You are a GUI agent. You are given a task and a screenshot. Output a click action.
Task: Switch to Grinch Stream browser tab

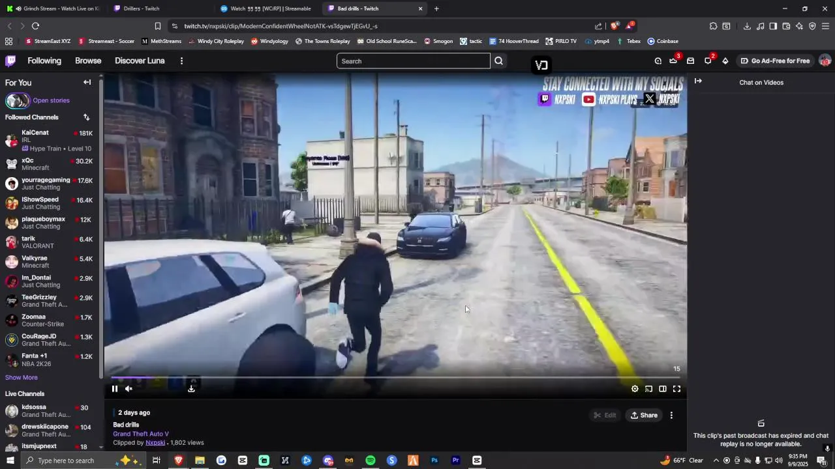[53, 8]
